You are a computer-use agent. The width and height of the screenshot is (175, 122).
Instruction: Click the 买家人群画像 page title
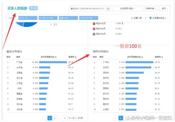(x=17, y=8)
